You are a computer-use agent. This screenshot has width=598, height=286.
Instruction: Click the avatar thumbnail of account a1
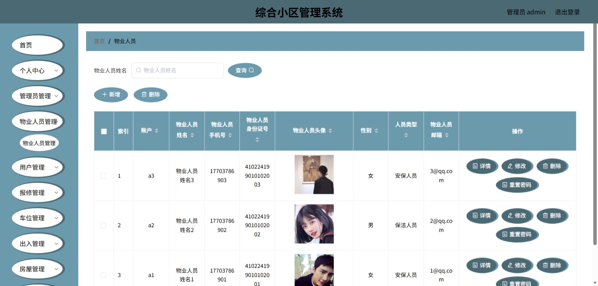314,270
